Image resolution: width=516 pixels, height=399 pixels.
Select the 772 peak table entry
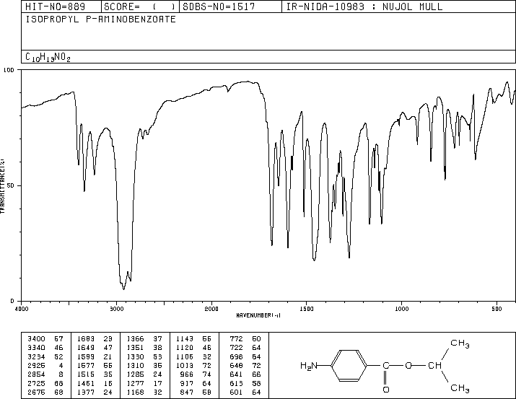[x=245, y=339]
